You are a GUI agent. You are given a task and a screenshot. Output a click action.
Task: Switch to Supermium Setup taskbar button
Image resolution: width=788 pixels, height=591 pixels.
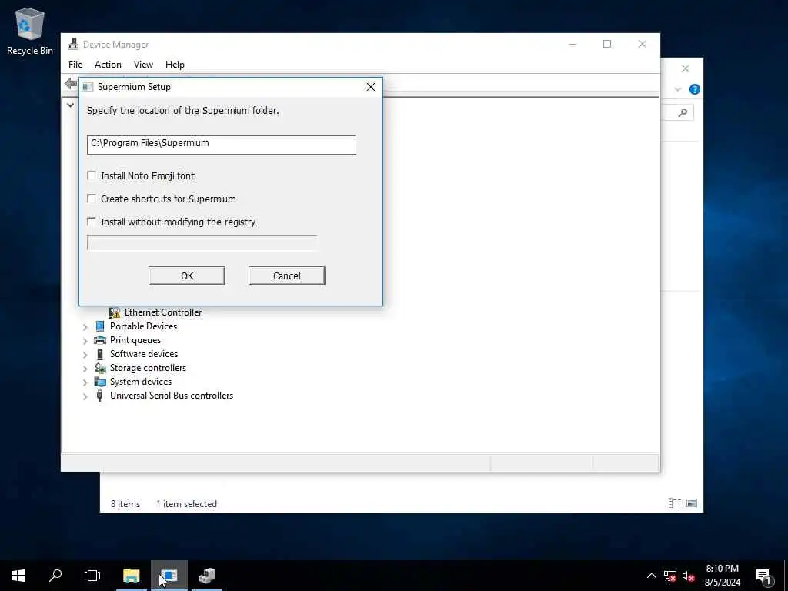169,576
